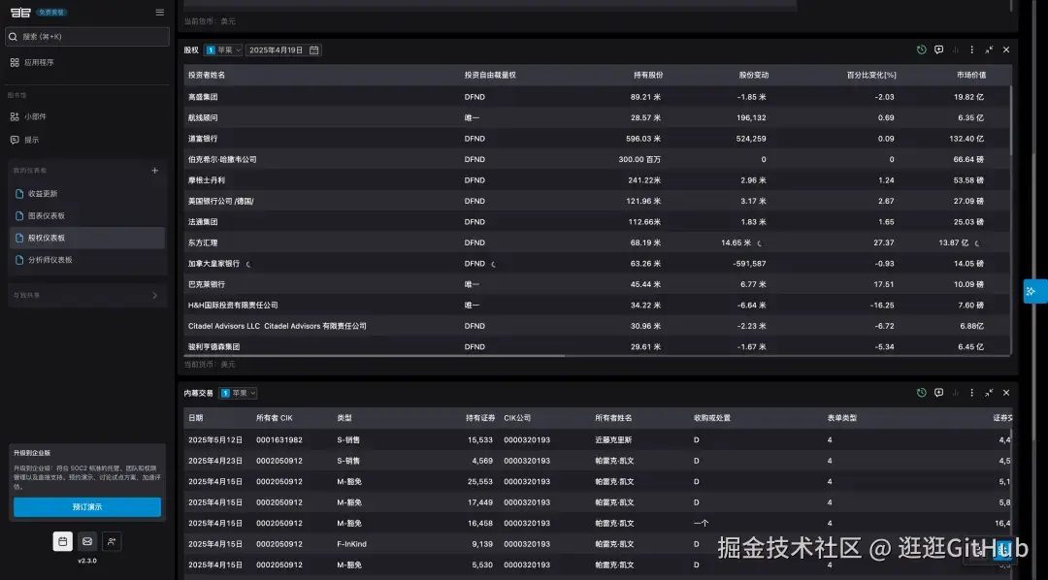1048x580 pixels.
Task: Open 小部件 in the sidebar
Action: click(x=28, y=116)
